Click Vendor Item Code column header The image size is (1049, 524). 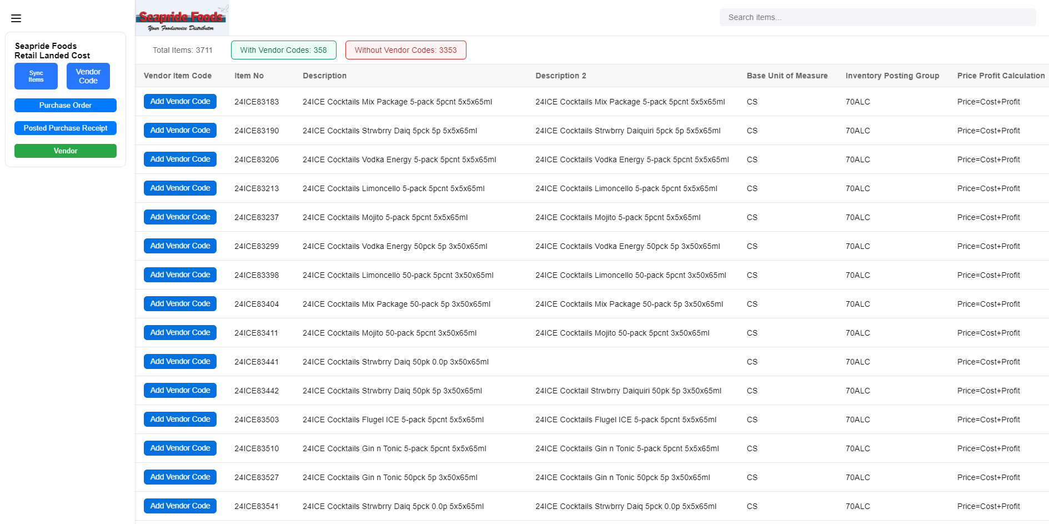(x=178, y=76)
